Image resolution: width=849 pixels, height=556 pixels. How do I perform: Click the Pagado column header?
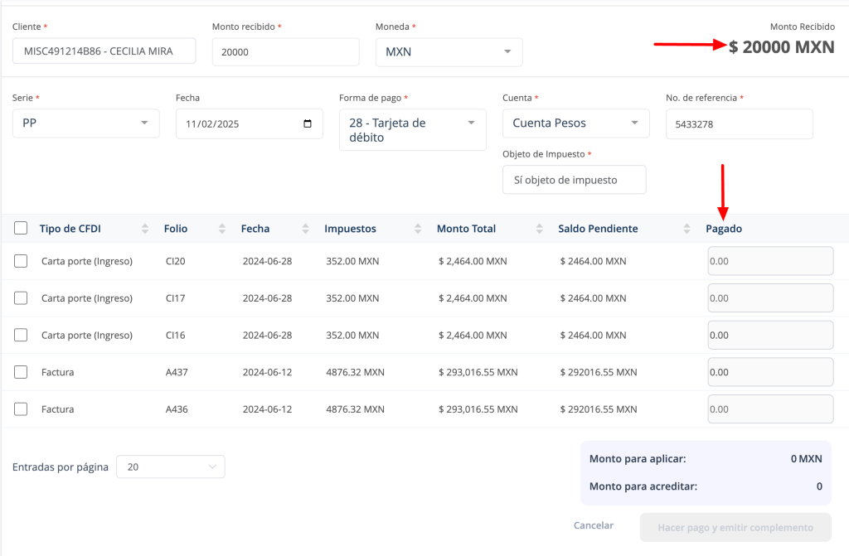pos(724,229)
